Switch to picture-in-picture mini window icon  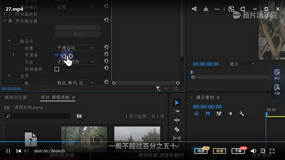click(231, 9)
